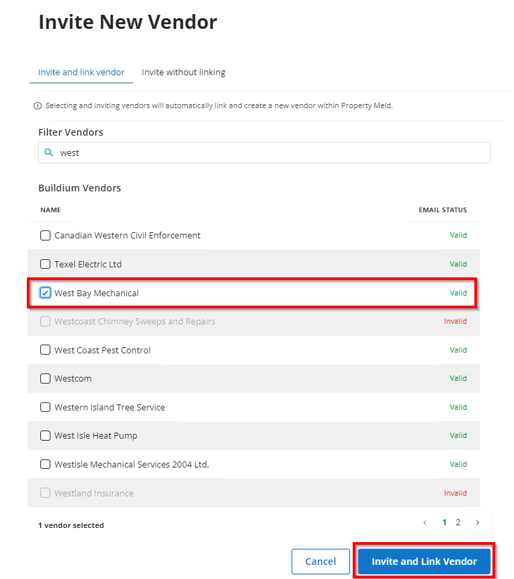
Task: Click the search magnifier icon in filter
Action: (49, 152)
